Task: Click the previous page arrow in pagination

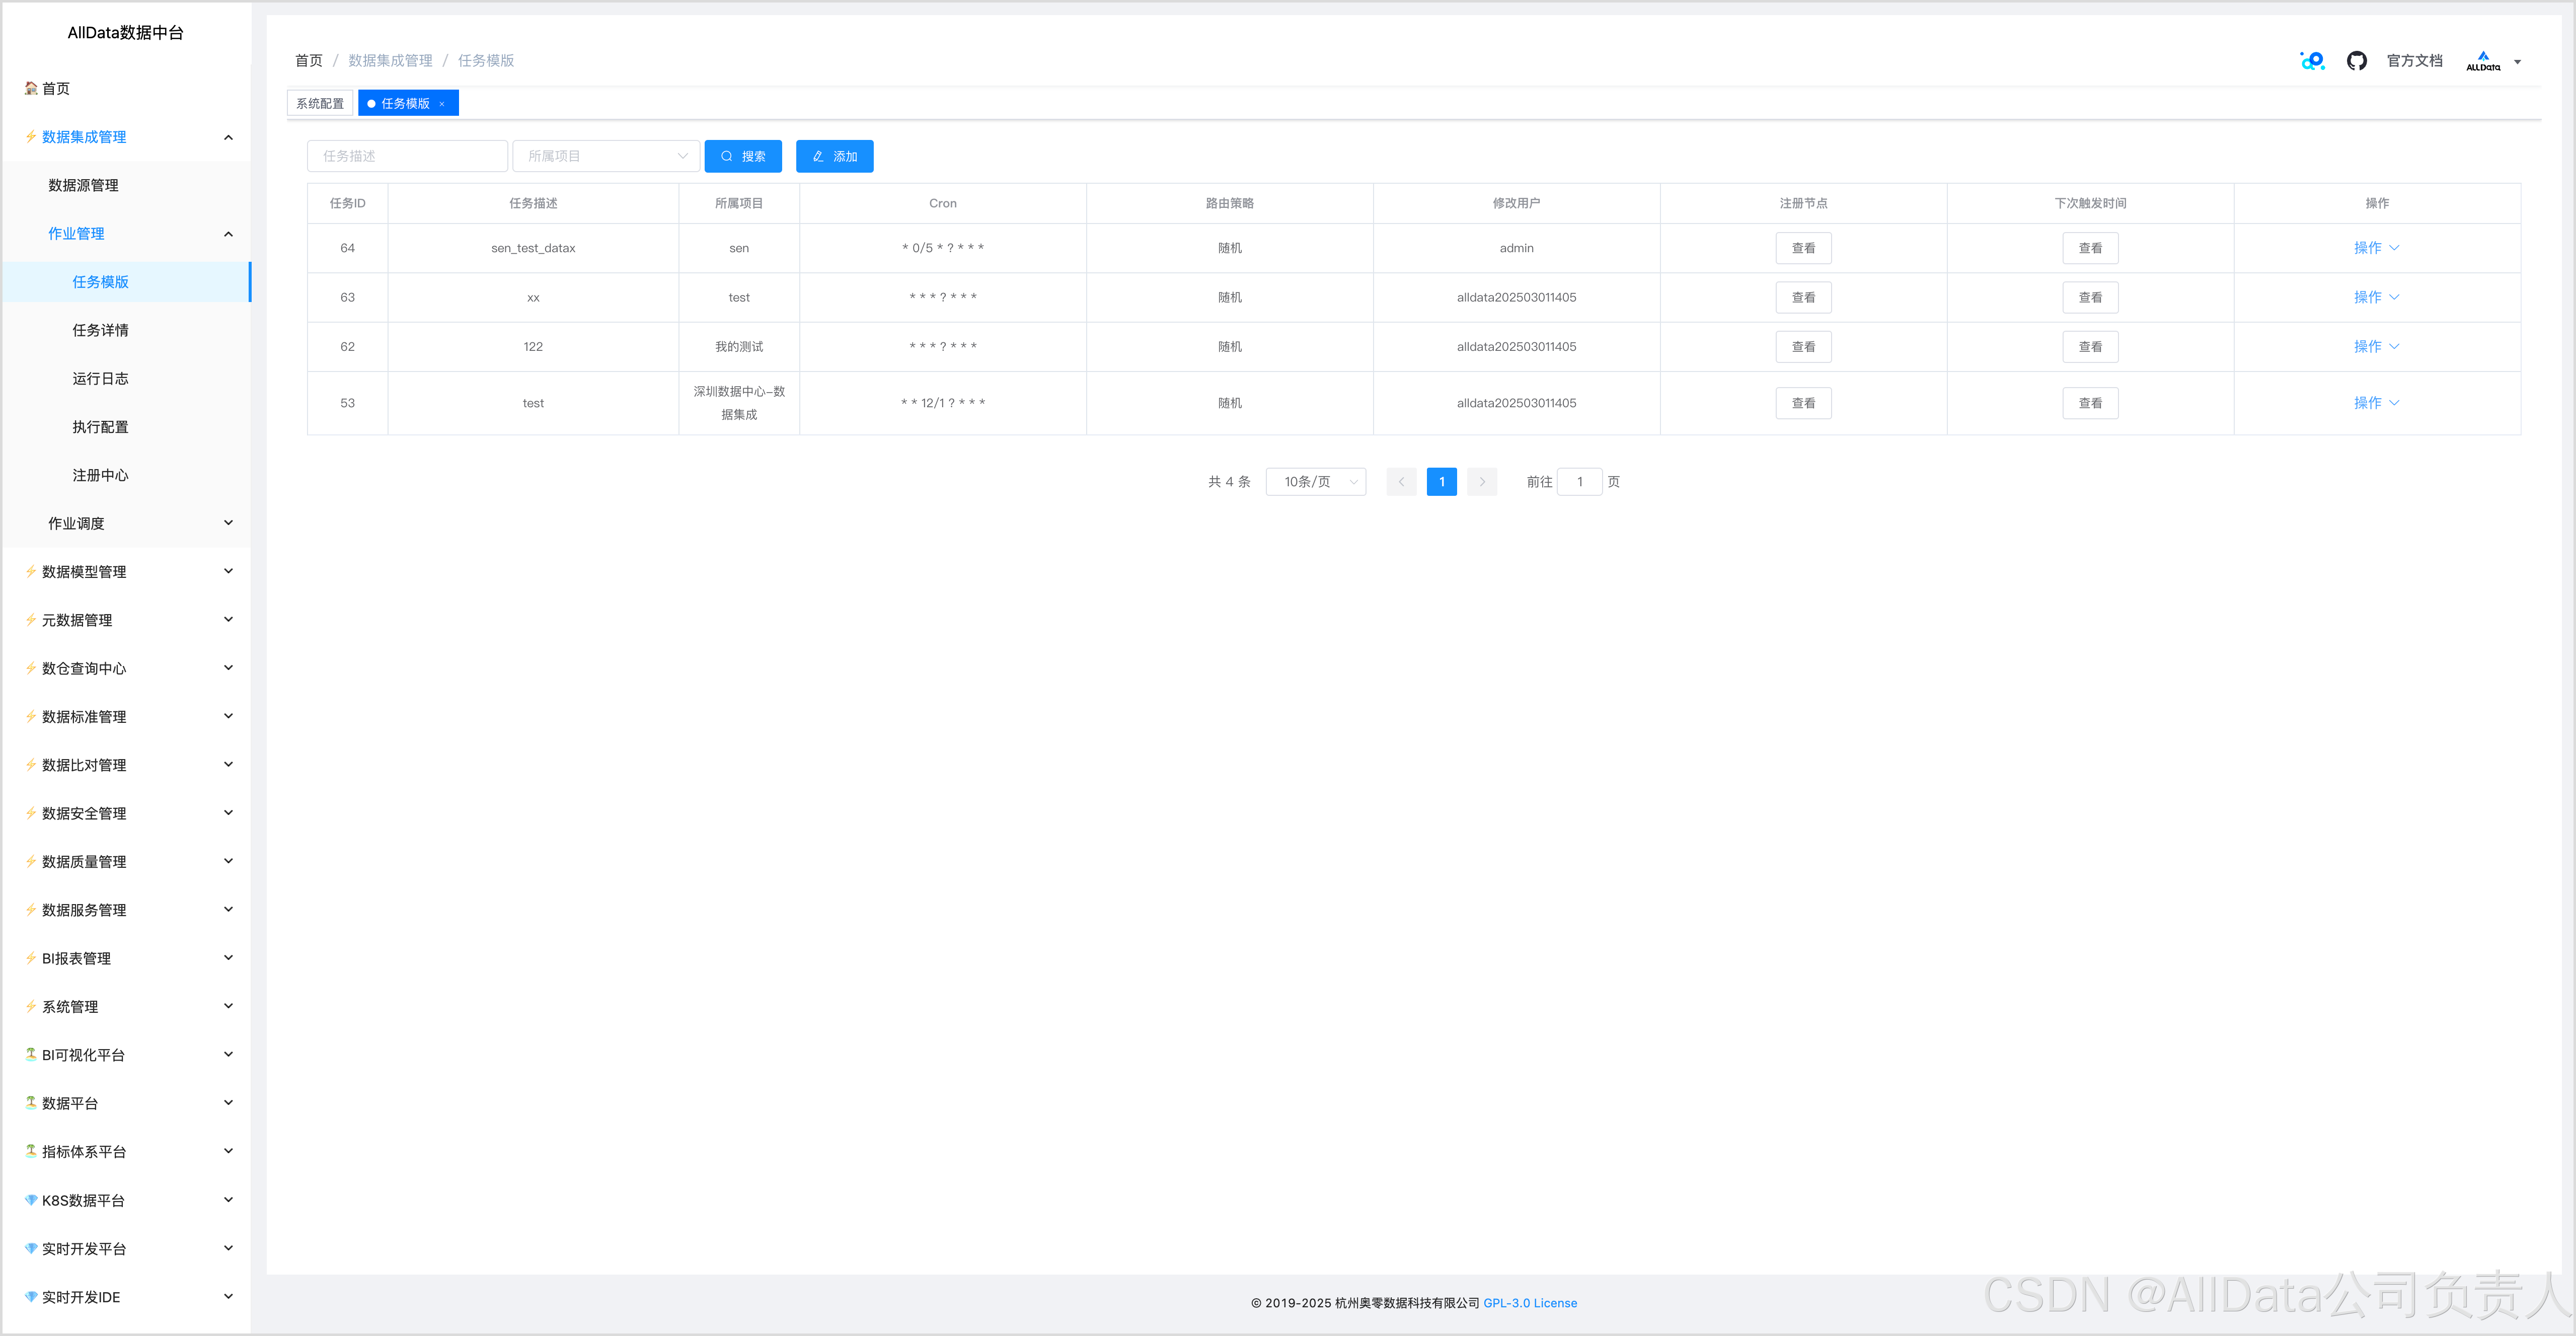Action: click(x=1401, y=482)
